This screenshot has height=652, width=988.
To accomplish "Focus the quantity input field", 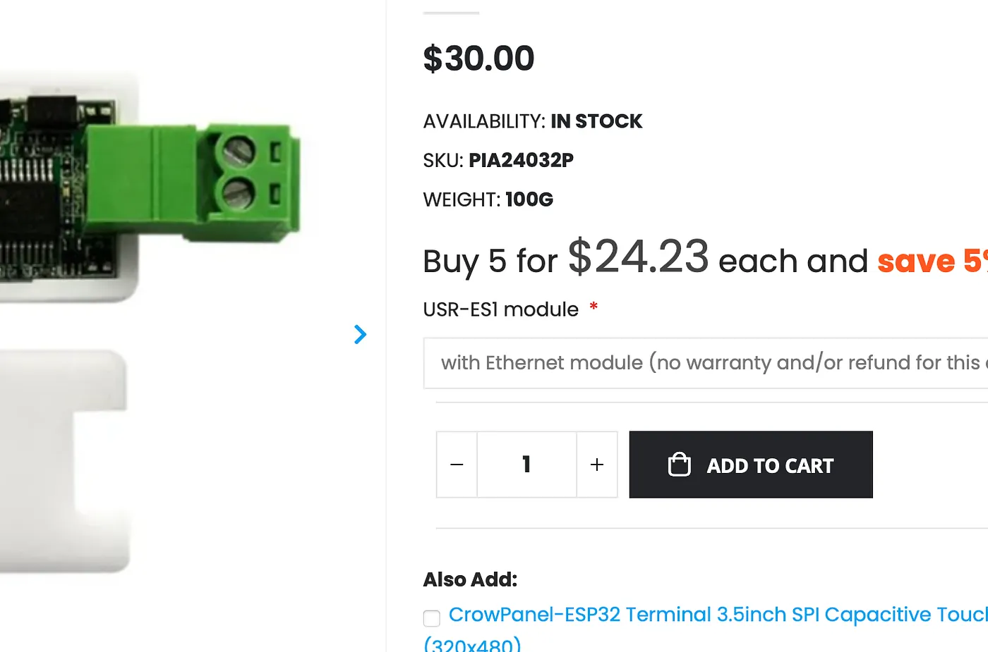I will [526, 465].
